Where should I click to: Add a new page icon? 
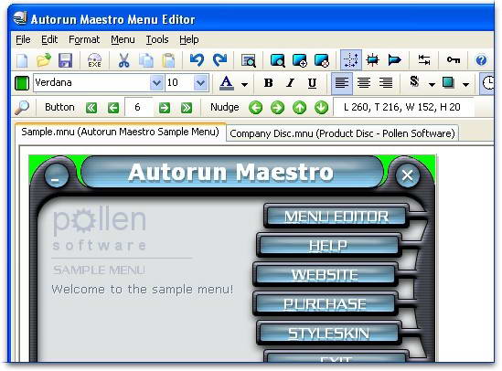tap(300, 60)
